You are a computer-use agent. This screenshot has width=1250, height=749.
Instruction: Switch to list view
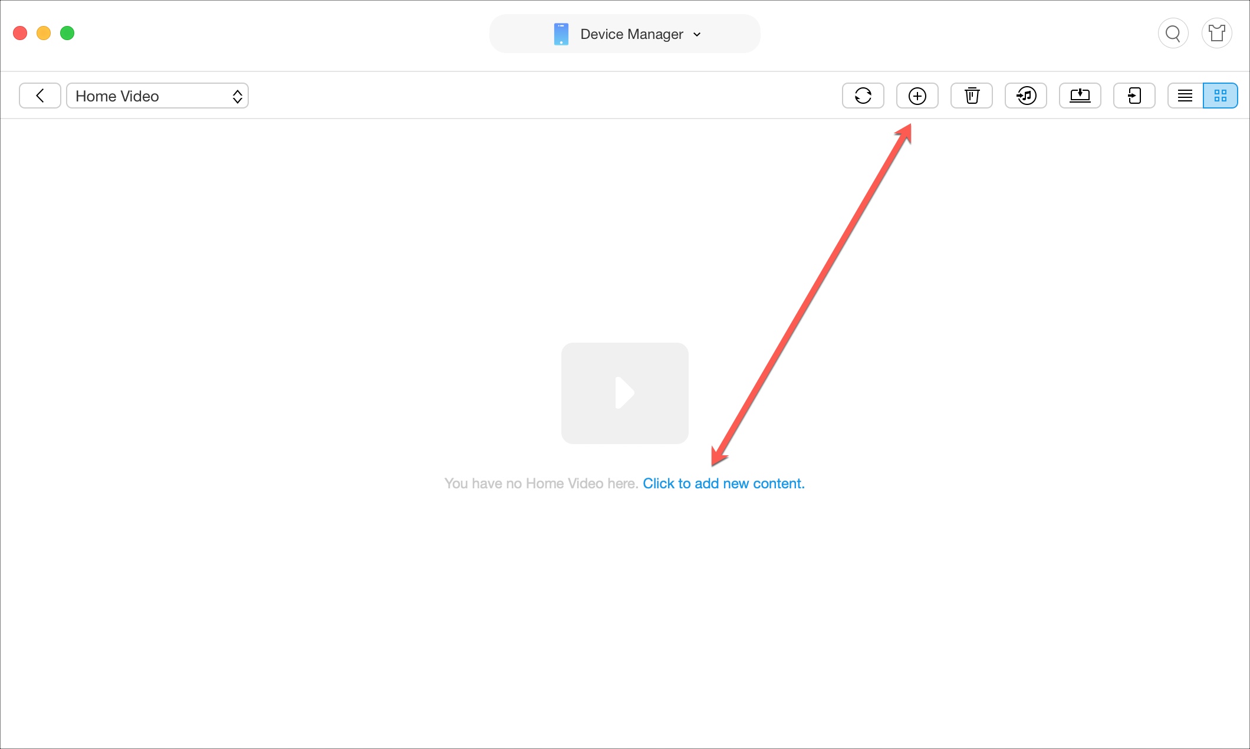click(x=1185, y=96)
